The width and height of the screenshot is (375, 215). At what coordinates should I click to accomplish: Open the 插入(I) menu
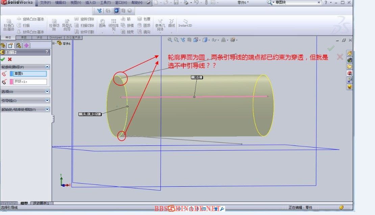pyautogui.click(x=91, y=2)
